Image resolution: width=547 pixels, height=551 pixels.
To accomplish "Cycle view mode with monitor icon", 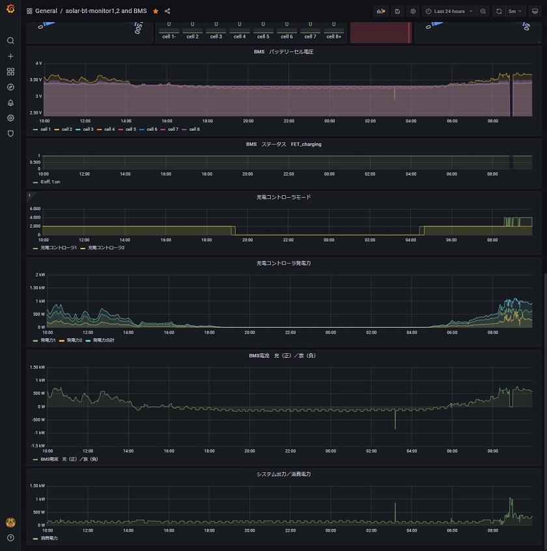I will coord(535,11).
